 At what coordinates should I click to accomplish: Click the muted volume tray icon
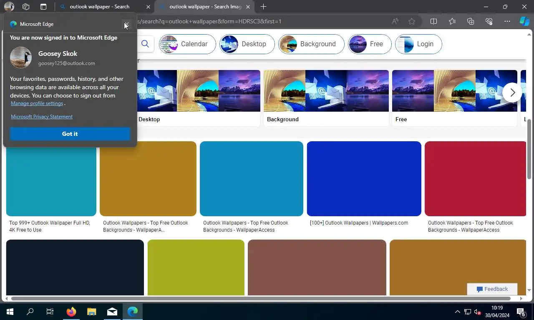point(478,312)
